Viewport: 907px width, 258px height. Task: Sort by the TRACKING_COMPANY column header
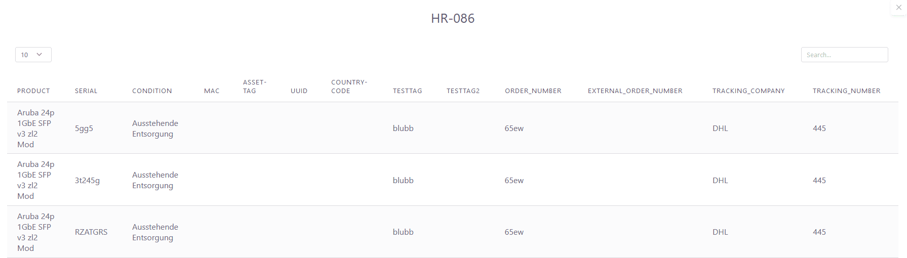[748, 91]
